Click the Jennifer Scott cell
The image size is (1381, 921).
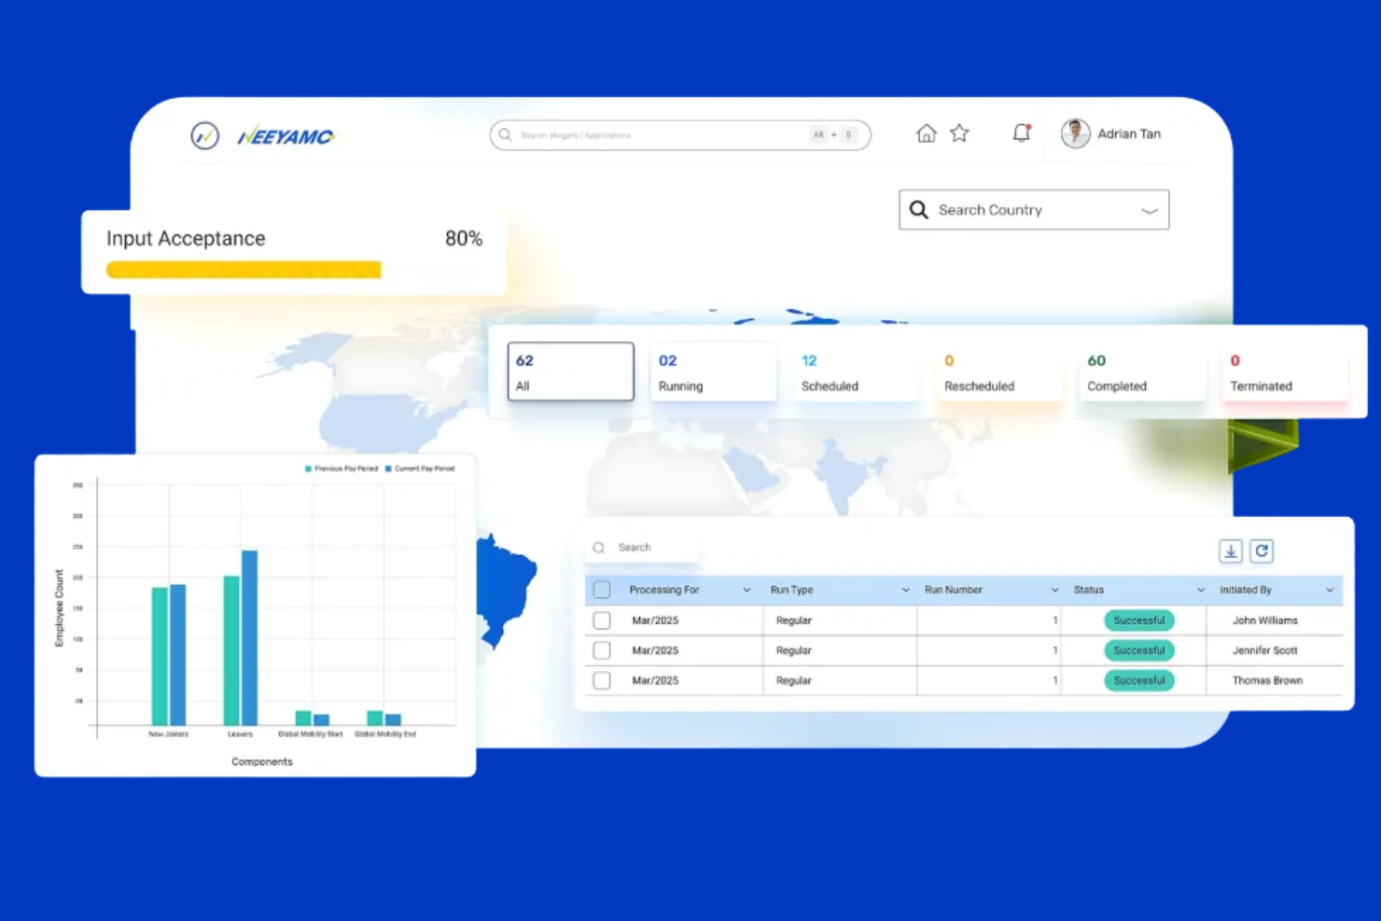click(1265, 650)
